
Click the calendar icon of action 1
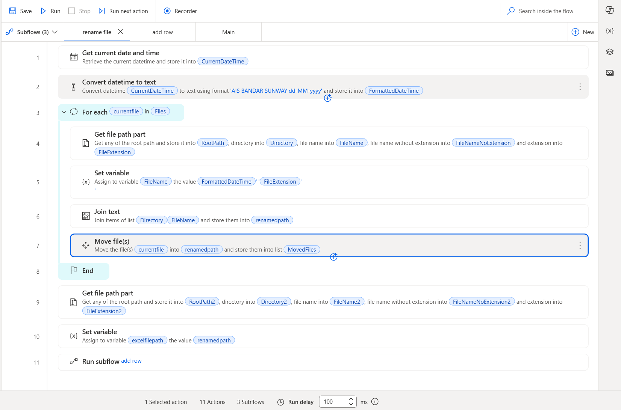tap(74, 57)
